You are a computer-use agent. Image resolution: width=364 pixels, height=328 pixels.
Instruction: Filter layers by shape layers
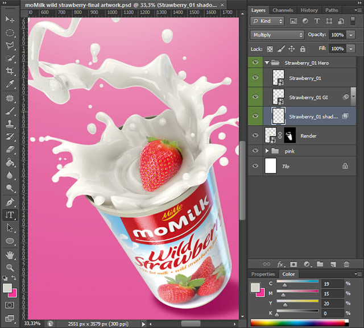point(329,21)
